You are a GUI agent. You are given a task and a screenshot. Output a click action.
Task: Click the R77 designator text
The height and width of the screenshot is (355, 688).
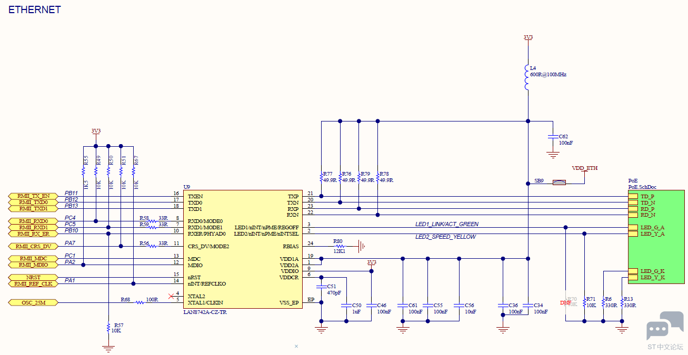pyautogui.click(x=328, y=174)
